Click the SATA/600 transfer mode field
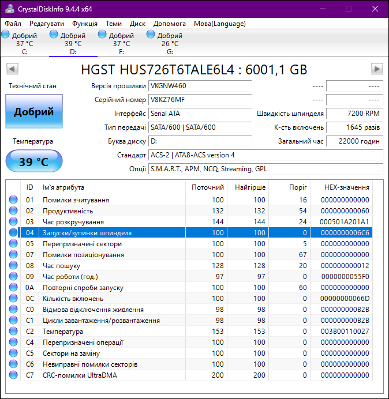The width and height of the screenshot is (389, 399). click(x=200, y=127)
